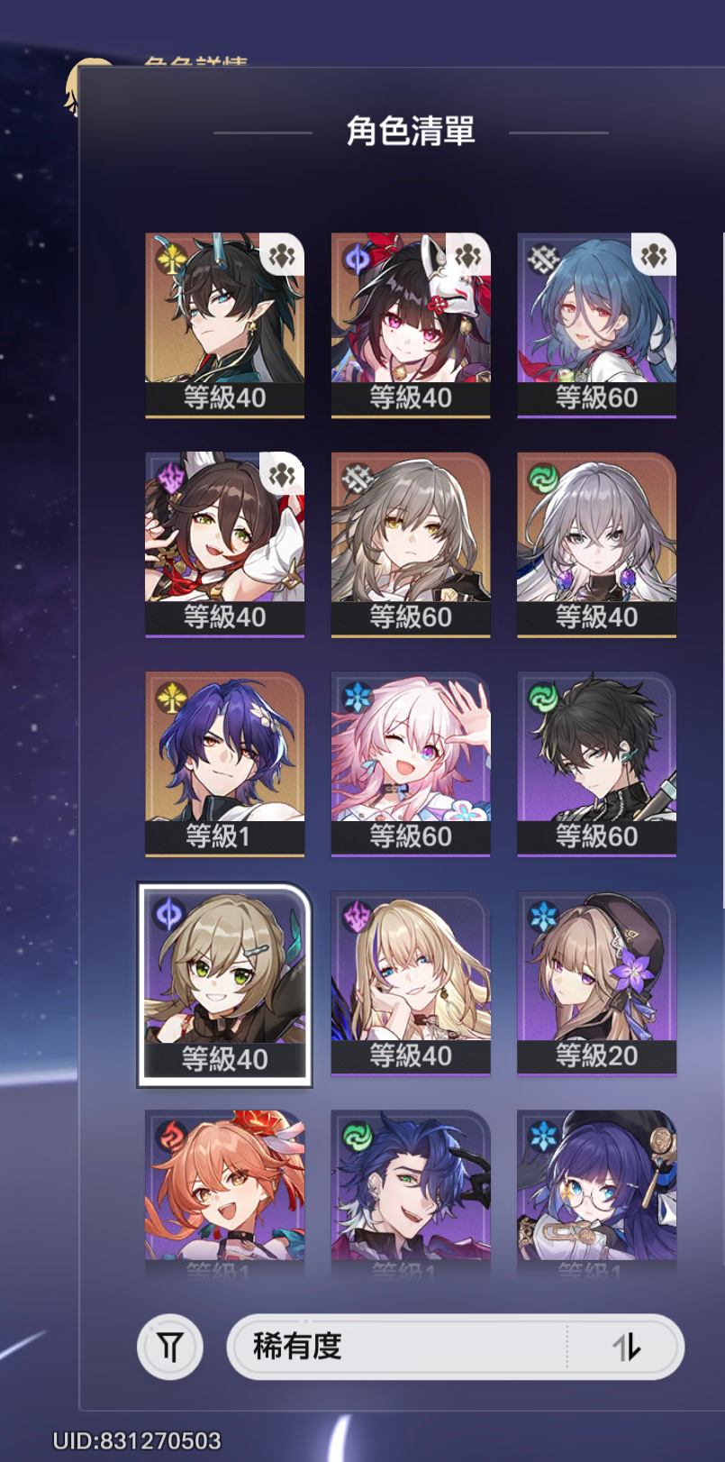Select the dragon-horned character at 等級40
This screenshot has height=1462, width=725.
(224, 325)
